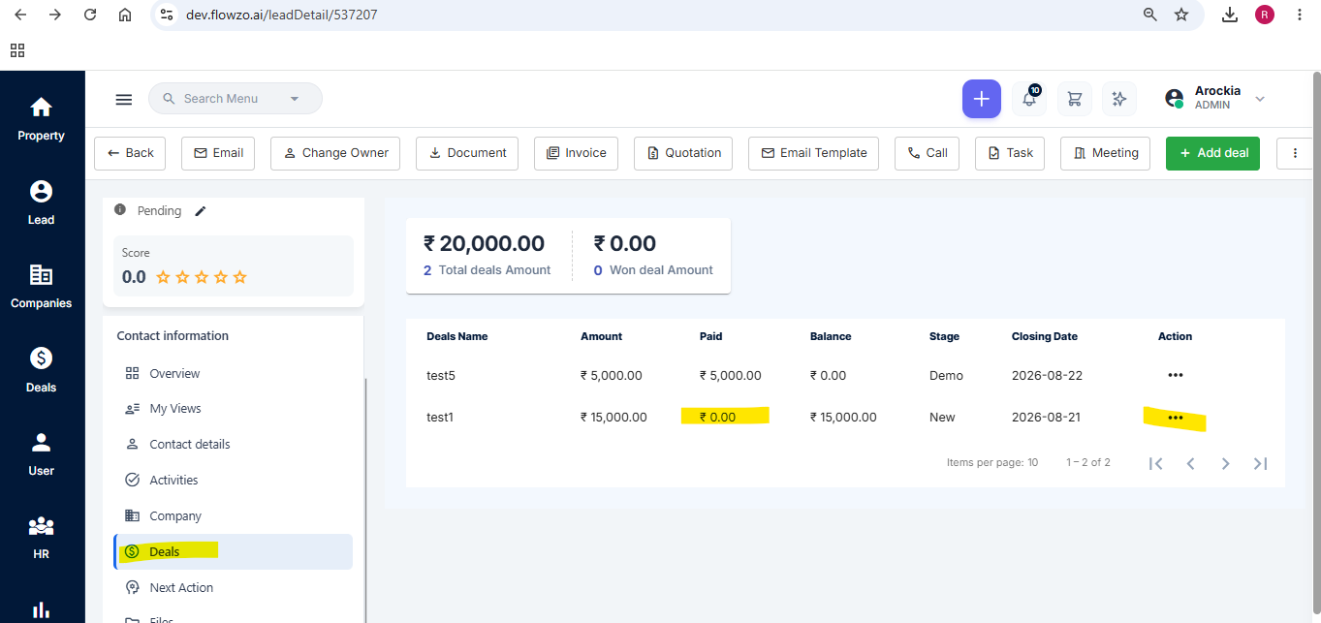Click the AI sparkle icon
This screenshot has height=623, width=1321.
[1118, 99]
